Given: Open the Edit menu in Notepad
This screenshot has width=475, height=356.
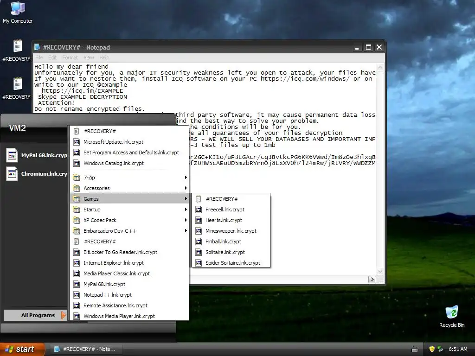Looking at the screenshot, I should point(52,57).
